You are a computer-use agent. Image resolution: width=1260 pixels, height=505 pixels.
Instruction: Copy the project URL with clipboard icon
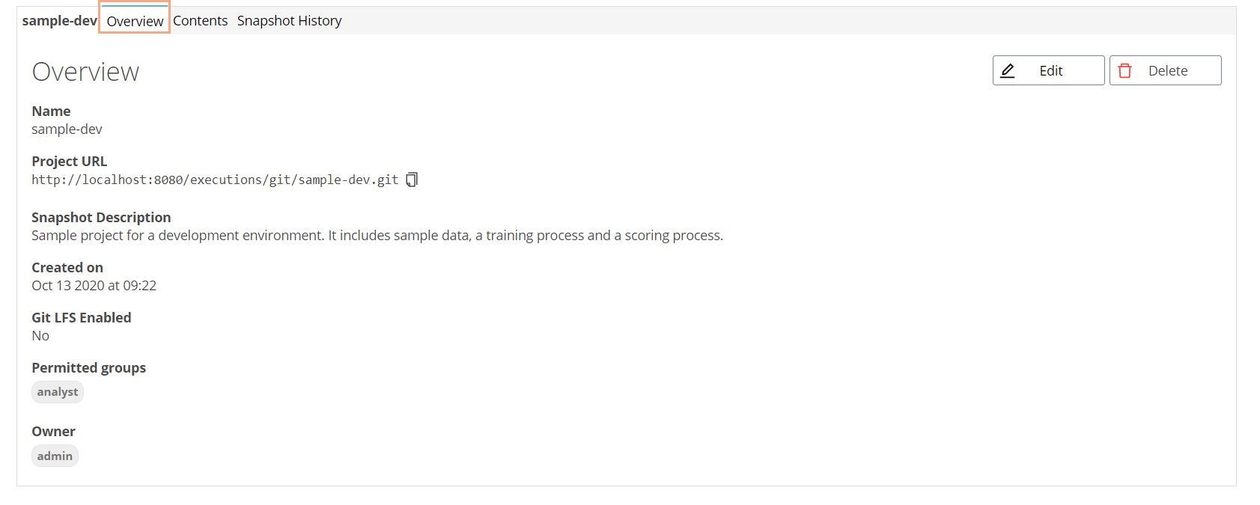[x=412, y=180]
